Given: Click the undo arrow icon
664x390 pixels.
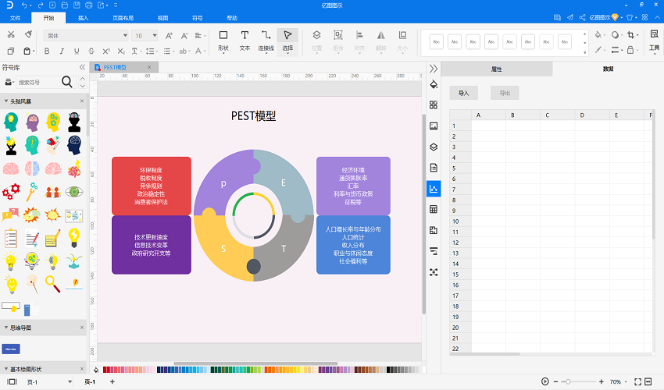Looking at the screenshot, I should (24, 5).
